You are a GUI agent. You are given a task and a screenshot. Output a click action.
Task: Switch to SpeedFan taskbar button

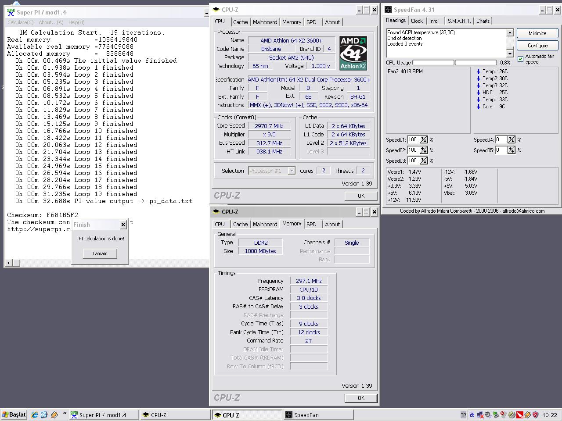(318, 415)
